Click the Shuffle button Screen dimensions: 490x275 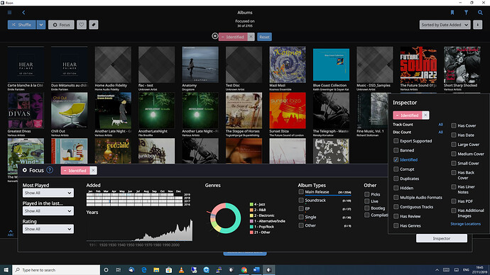tap(21, 25)
